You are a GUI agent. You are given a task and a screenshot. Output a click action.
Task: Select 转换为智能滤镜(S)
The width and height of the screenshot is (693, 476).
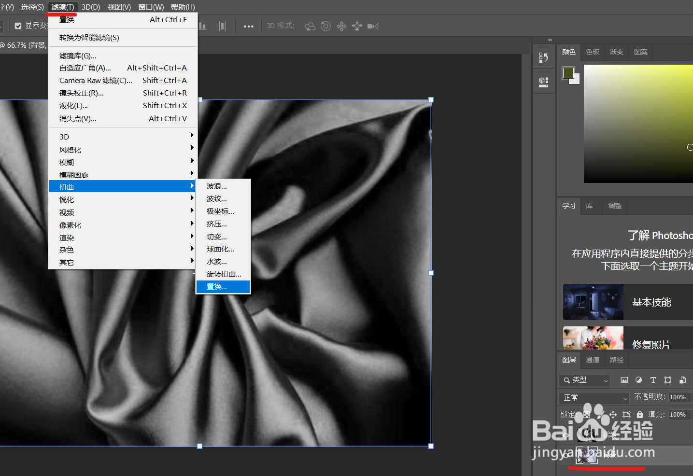coord(123,38)
